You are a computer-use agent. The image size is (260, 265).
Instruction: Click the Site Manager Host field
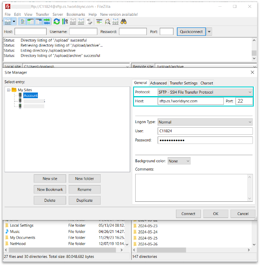[x=191, y=101]
